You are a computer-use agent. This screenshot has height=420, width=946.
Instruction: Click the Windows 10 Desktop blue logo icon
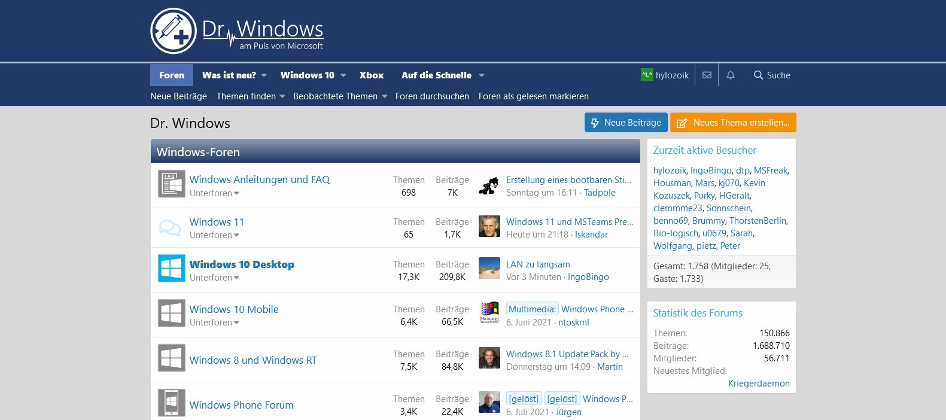(x=172, y=268)
